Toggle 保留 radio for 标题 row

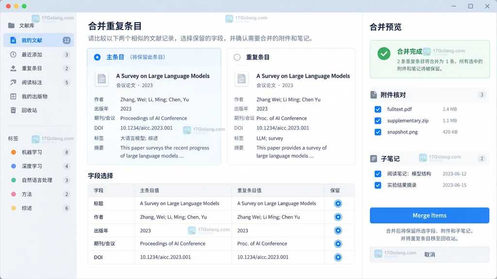tap(338, 203)
